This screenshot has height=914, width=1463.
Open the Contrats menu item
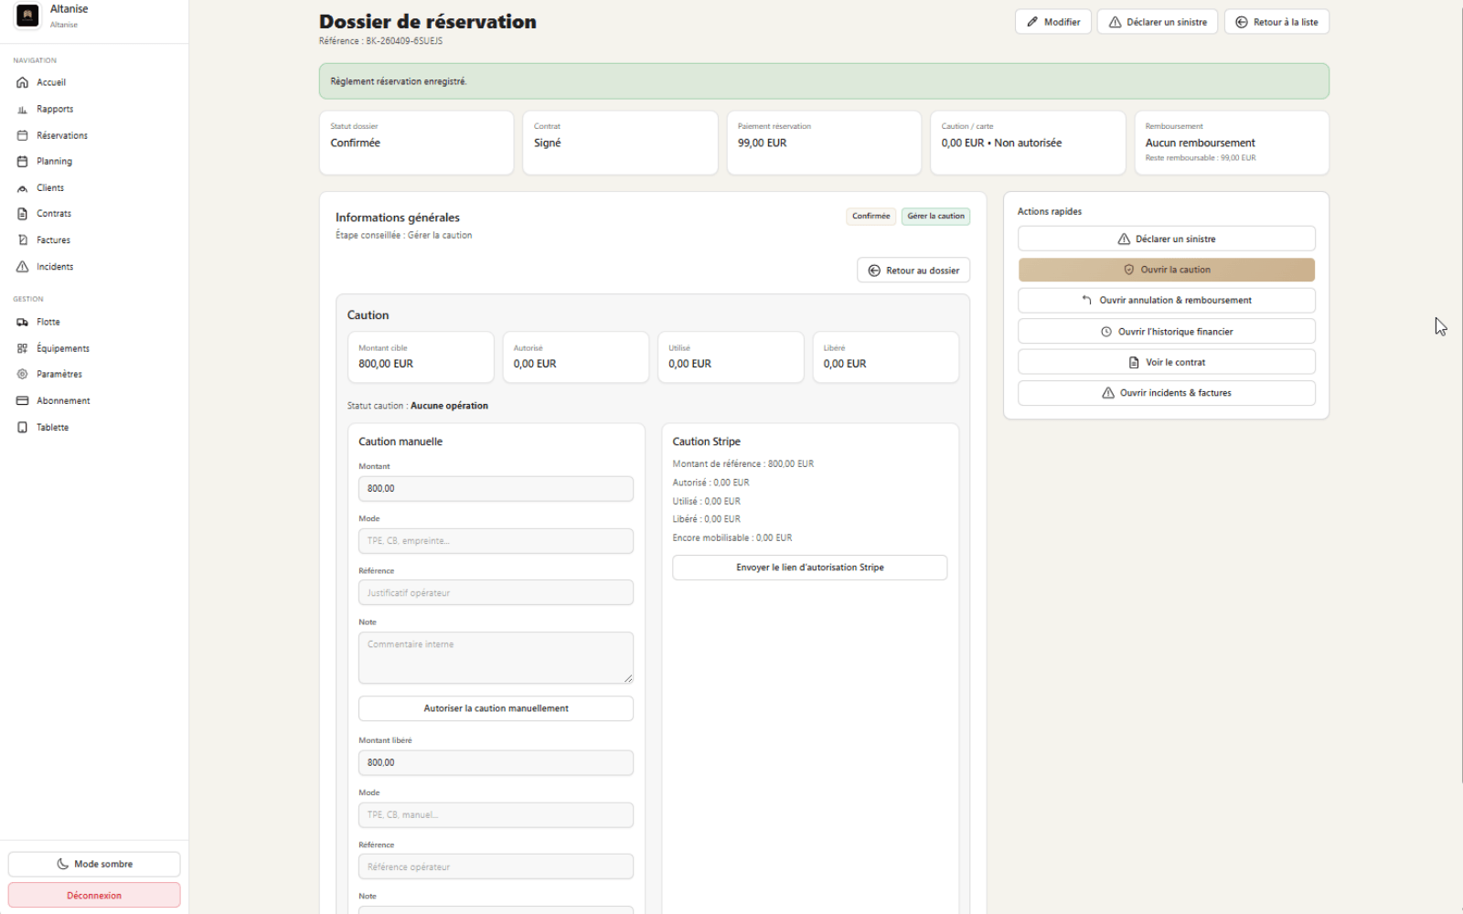(54, 214)
